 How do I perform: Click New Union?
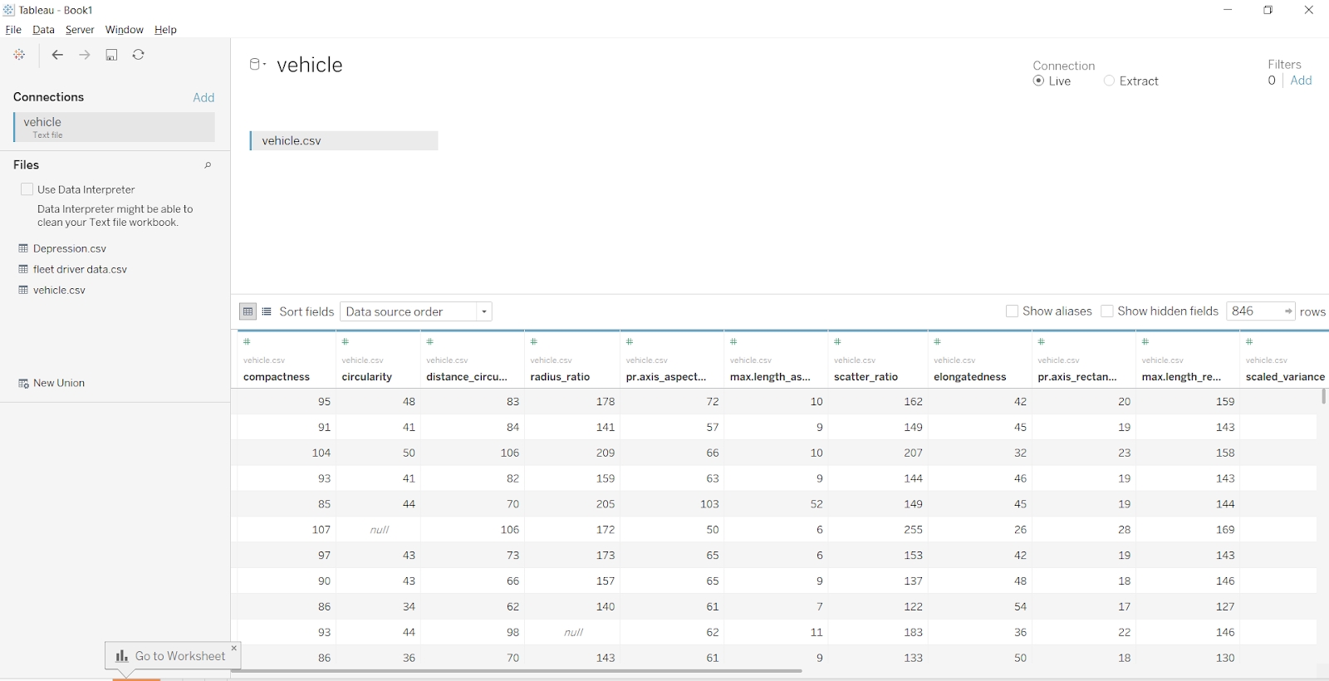point(51,383)
